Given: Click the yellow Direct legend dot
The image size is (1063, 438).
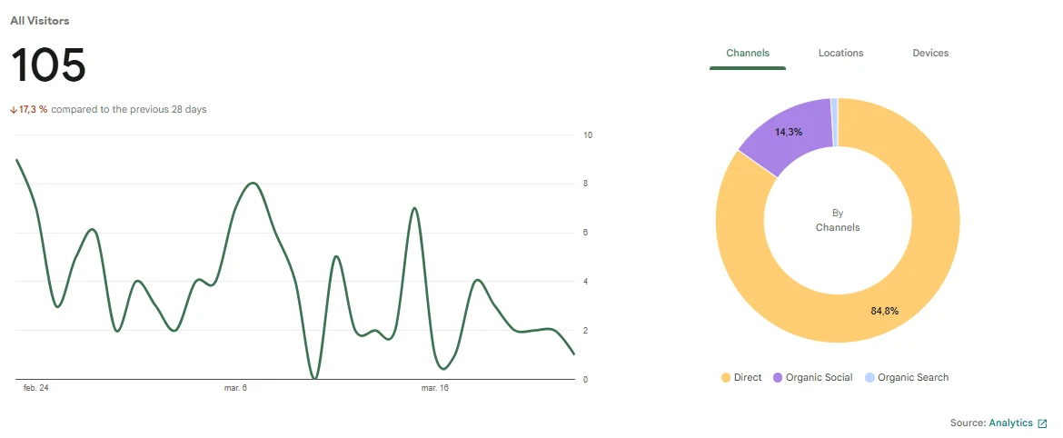Looking at the screenshot, I should click(x=725, y=378).
